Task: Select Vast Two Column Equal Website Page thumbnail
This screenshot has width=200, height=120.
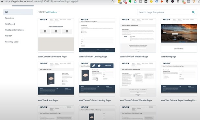Action: point(56,113)
